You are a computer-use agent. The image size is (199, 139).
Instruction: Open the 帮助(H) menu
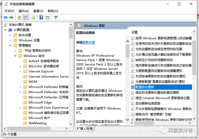point(53,11)
